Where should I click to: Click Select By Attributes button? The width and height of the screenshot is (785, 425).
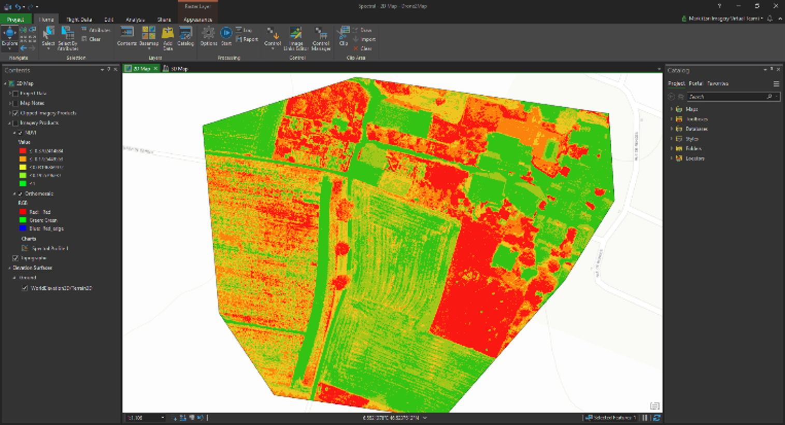68,35
